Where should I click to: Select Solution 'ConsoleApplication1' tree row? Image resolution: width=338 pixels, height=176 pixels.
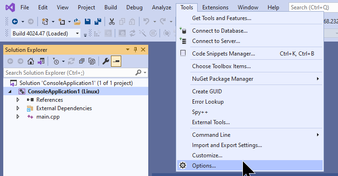[76, 83]
